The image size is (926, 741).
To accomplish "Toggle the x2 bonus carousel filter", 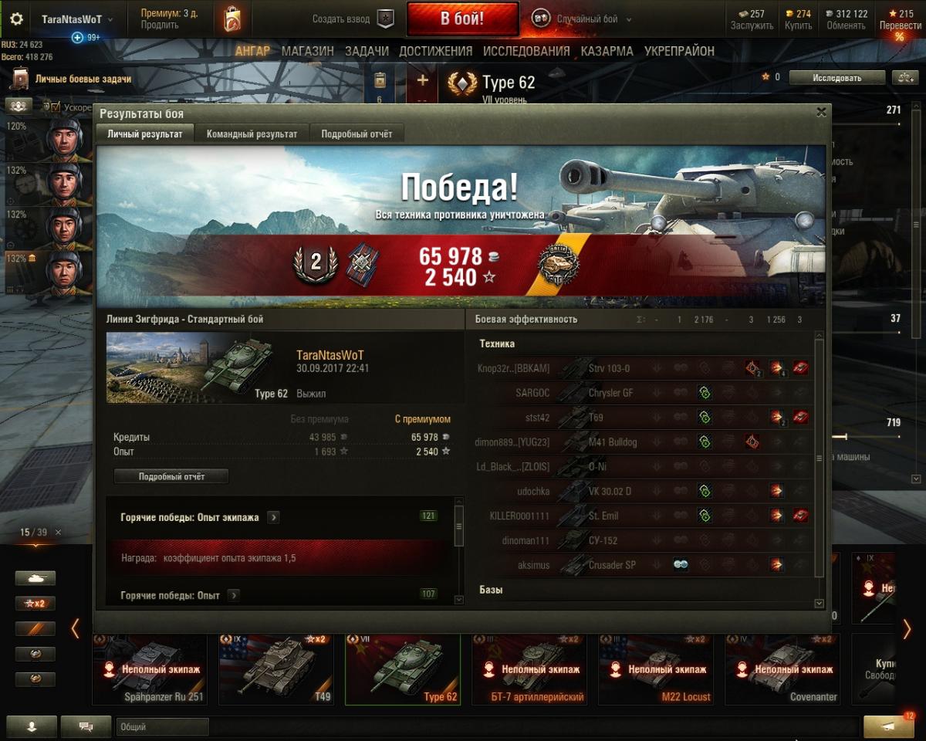I will point(35,604).
